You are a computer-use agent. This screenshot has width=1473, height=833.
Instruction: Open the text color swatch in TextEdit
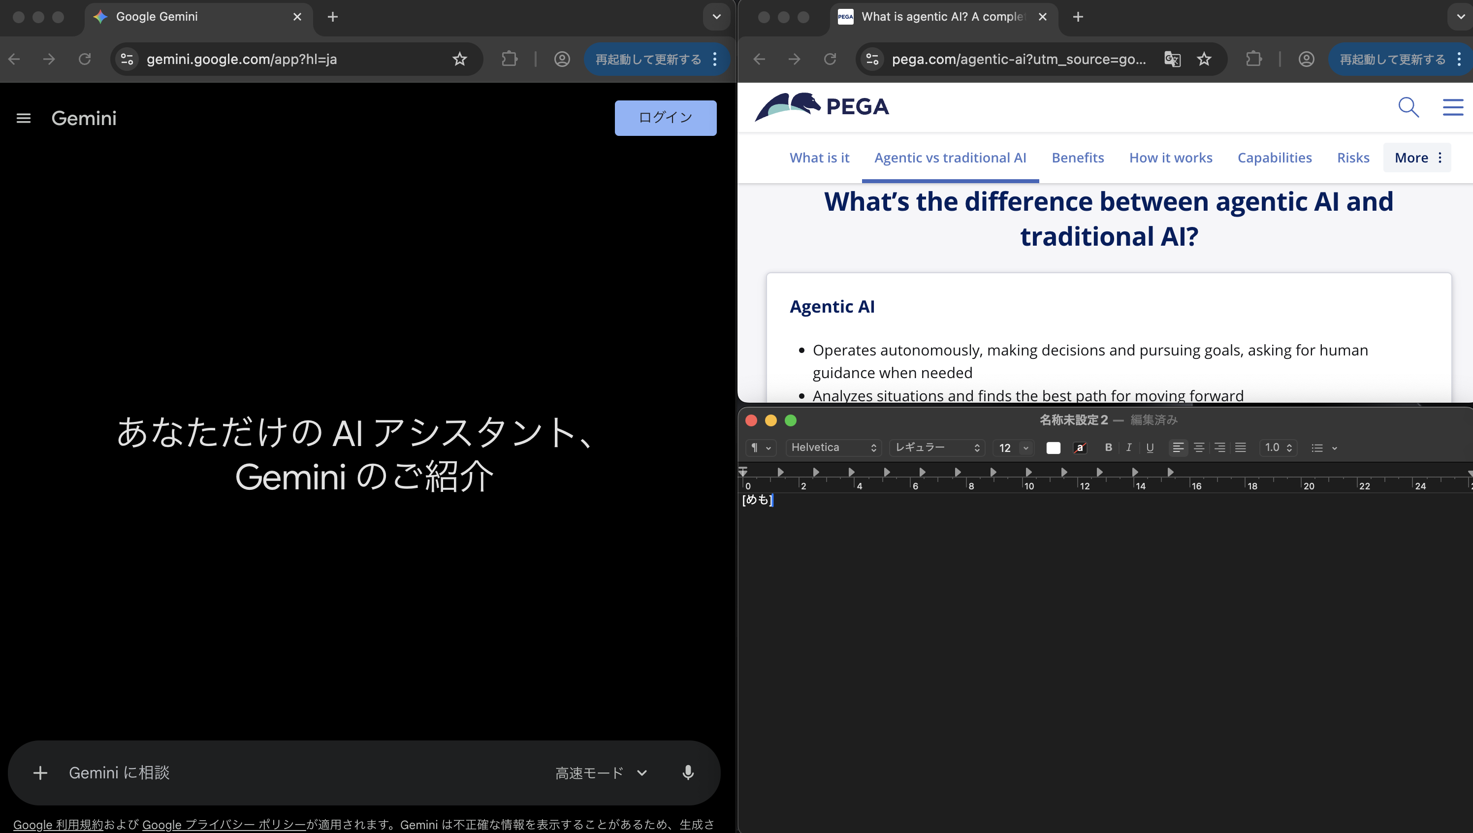[1053, 448]
